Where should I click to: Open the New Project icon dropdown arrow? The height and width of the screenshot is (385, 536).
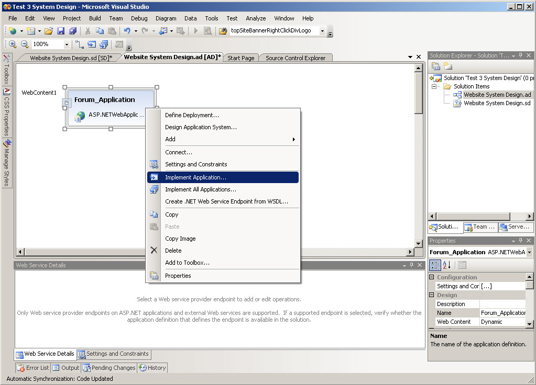point(21,31)
